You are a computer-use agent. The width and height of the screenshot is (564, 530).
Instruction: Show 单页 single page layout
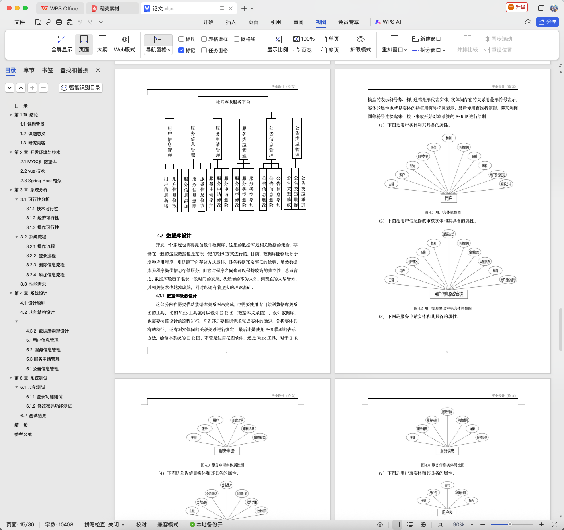330,39
